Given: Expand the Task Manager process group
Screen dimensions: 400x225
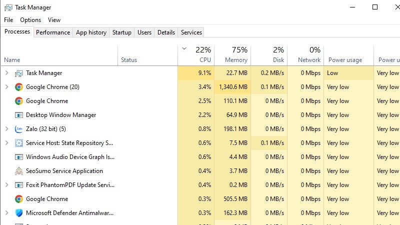Looking at the screenshot, I should click(x=7, y=73).
